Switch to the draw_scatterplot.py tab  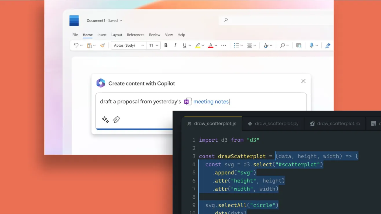[x=273, y=123]
